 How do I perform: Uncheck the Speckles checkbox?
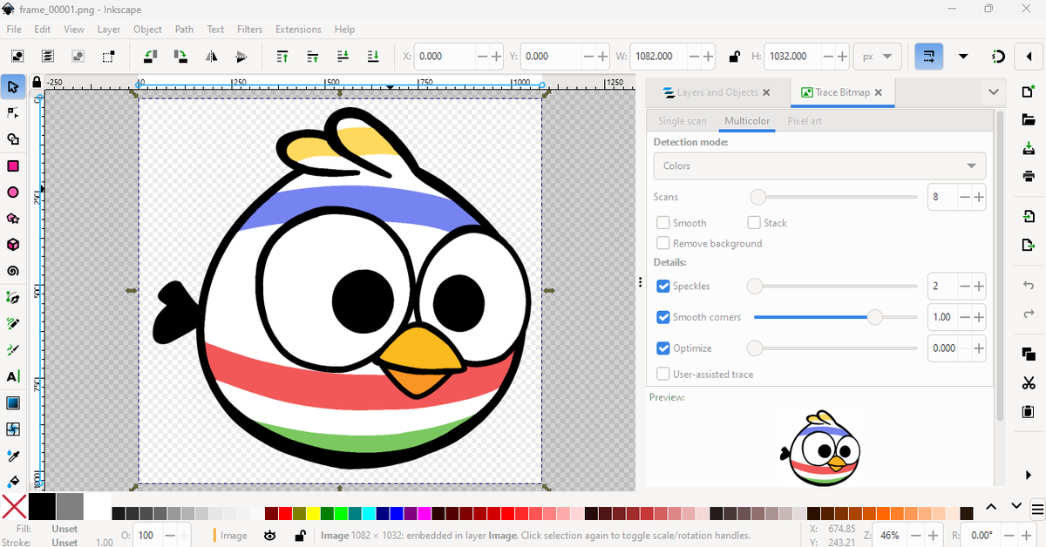click(663, 286)
